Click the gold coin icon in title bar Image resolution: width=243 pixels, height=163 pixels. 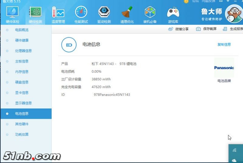tap(186, 1)
